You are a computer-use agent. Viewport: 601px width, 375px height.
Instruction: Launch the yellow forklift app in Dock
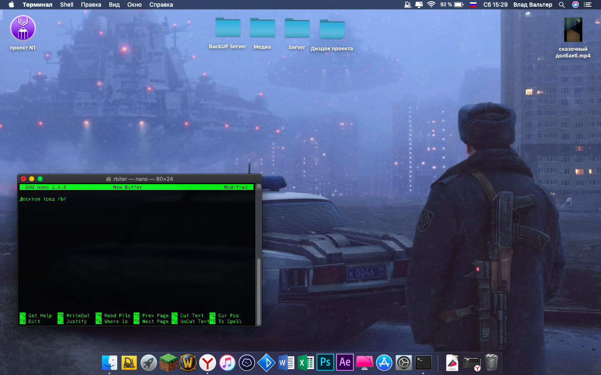(x=129, y=363)
